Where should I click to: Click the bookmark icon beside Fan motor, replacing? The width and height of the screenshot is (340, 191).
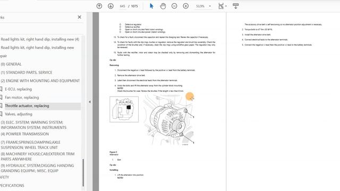[1, 97]
